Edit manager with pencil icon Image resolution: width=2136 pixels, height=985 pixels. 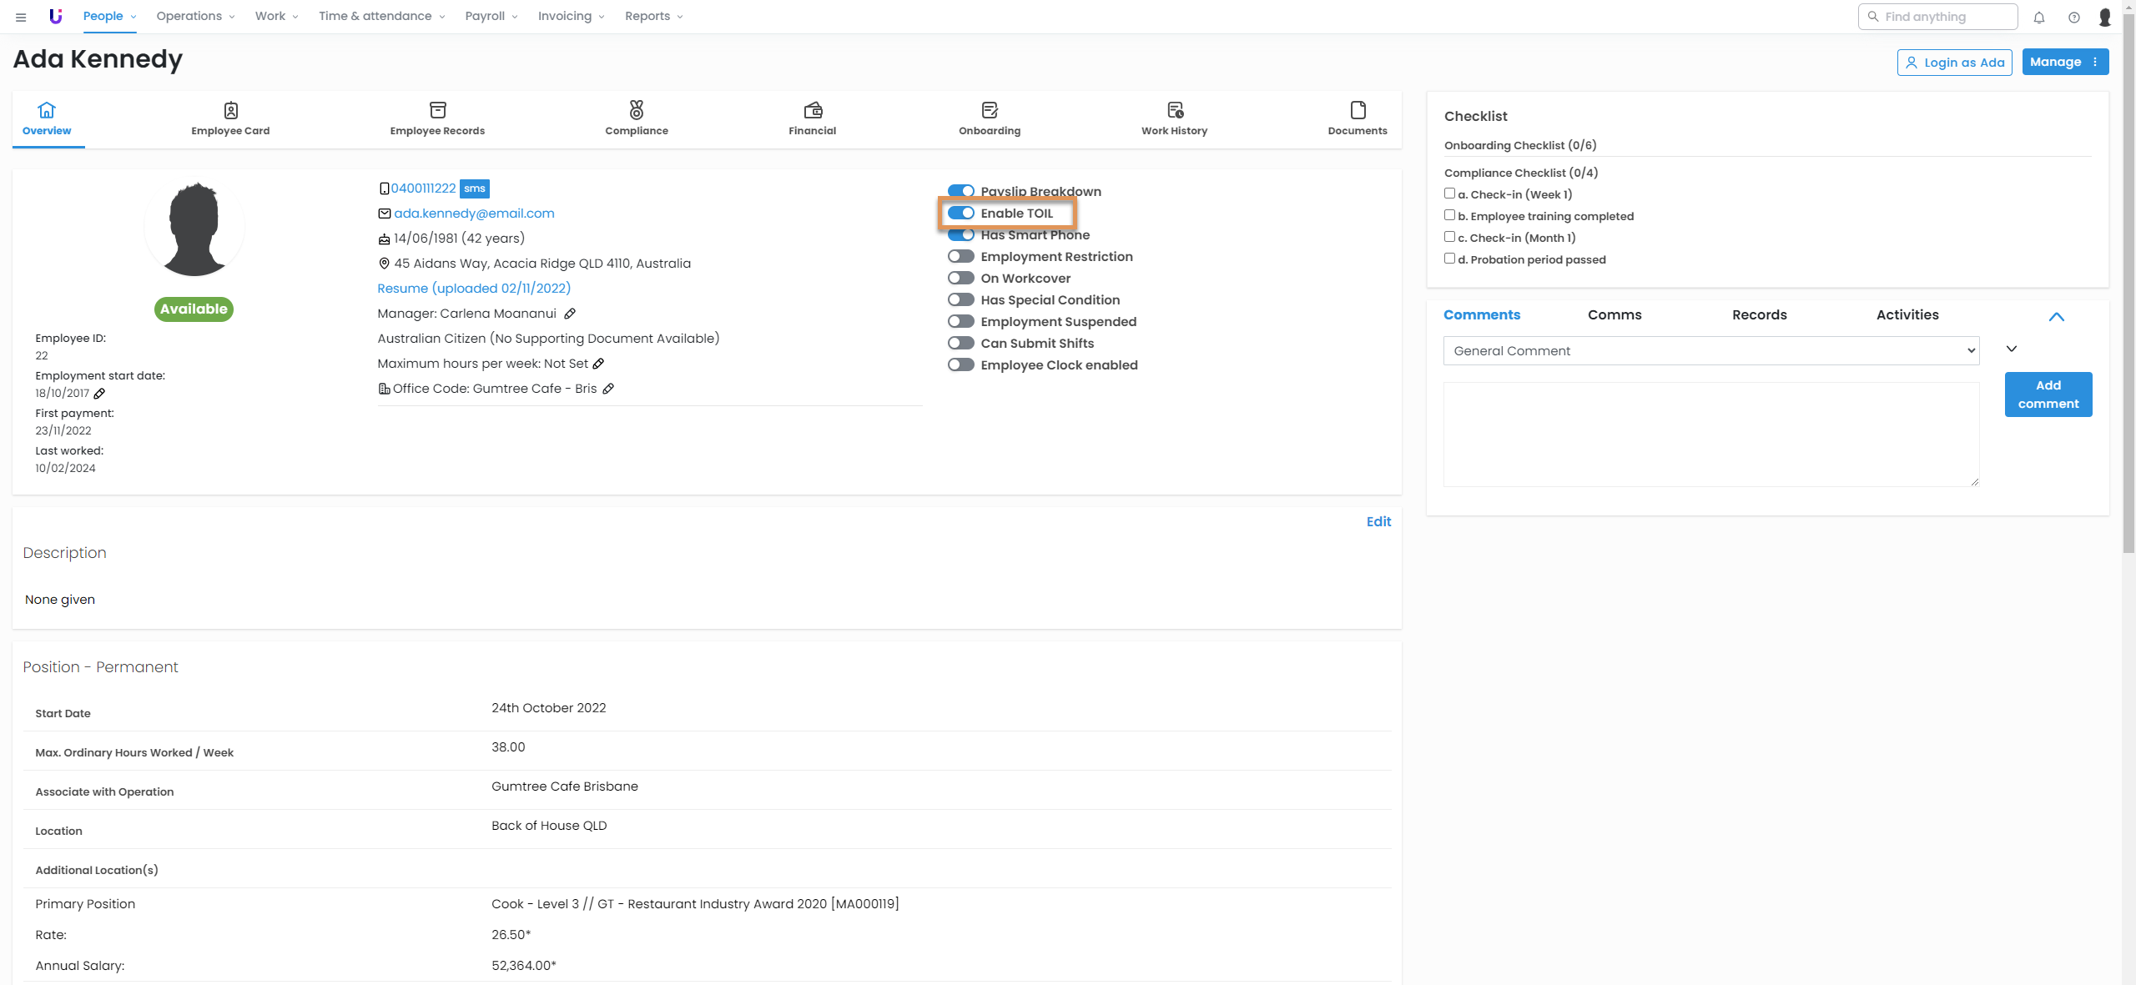click(570, 314)
